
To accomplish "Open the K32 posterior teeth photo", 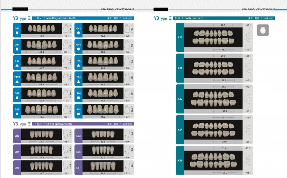I will (213, 99).
